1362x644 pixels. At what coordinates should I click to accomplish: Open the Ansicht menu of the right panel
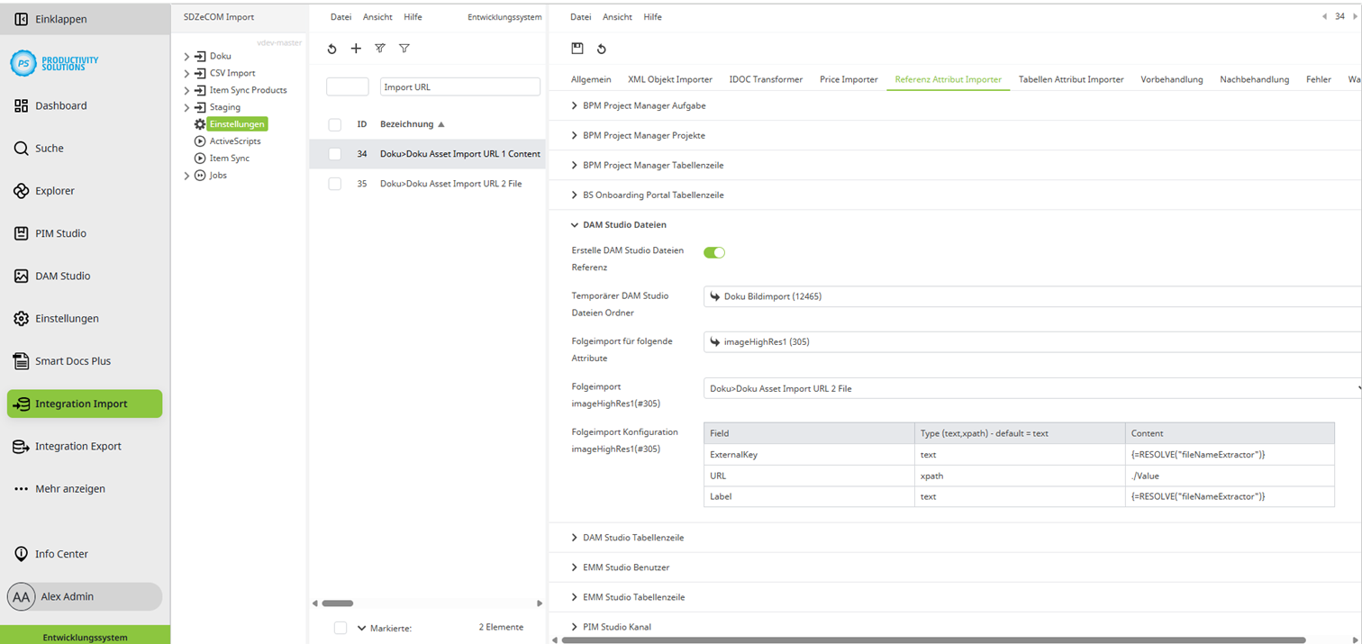tap(619, 16)
